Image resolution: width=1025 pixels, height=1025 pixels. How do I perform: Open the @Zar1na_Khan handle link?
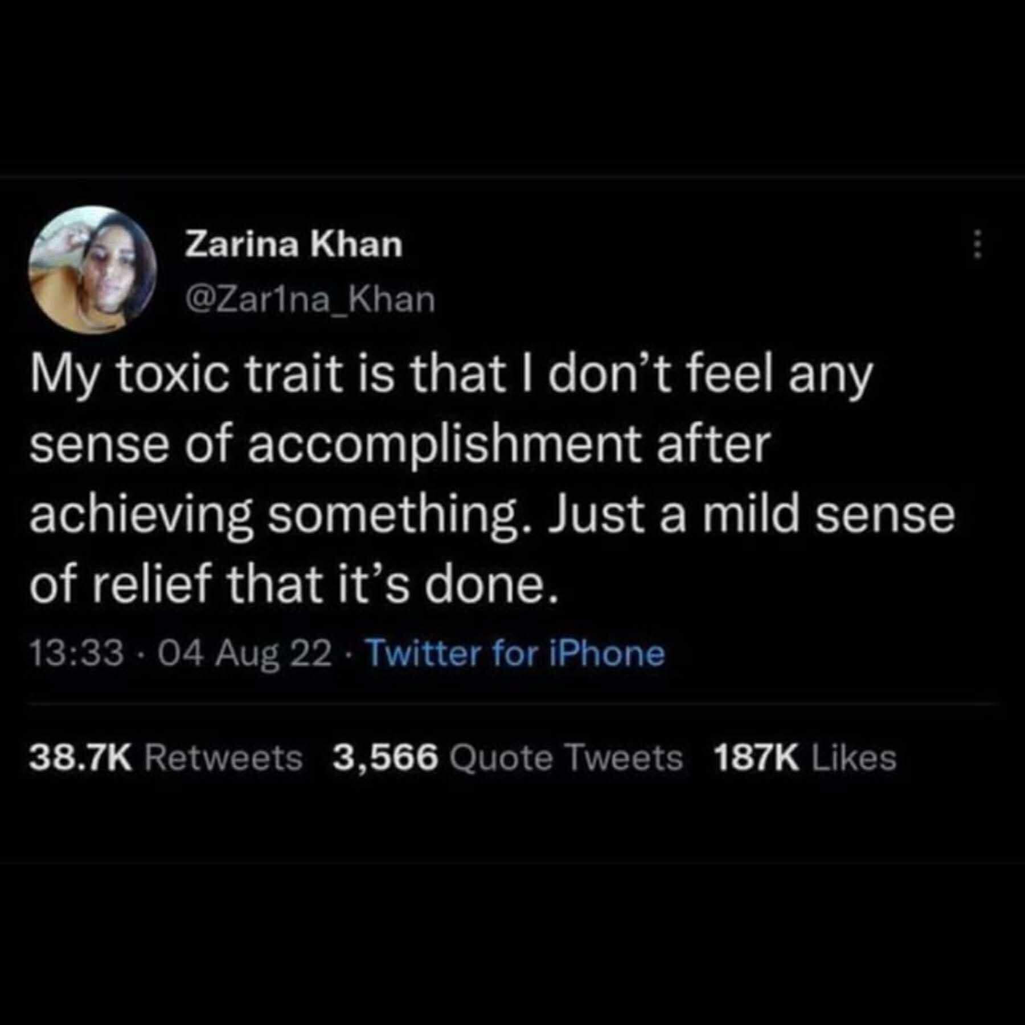pos(310,300)
